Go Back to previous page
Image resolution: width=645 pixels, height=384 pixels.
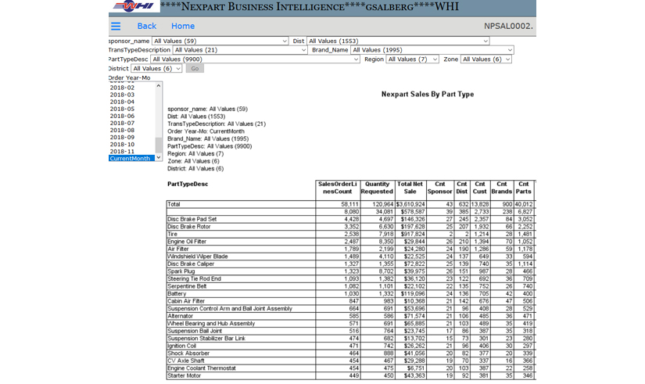[146, 26]
